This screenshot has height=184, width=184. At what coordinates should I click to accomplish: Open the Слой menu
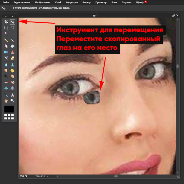(x=58, y=2)
